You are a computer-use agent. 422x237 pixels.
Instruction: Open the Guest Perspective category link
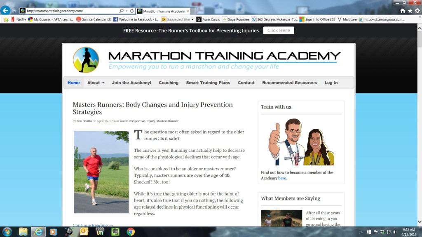coord(132,121)
